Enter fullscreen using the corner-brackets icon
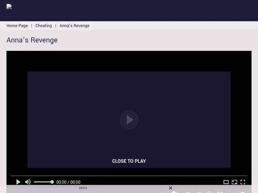The height and width of the screenshot is (193, 258). click(243, 182)
